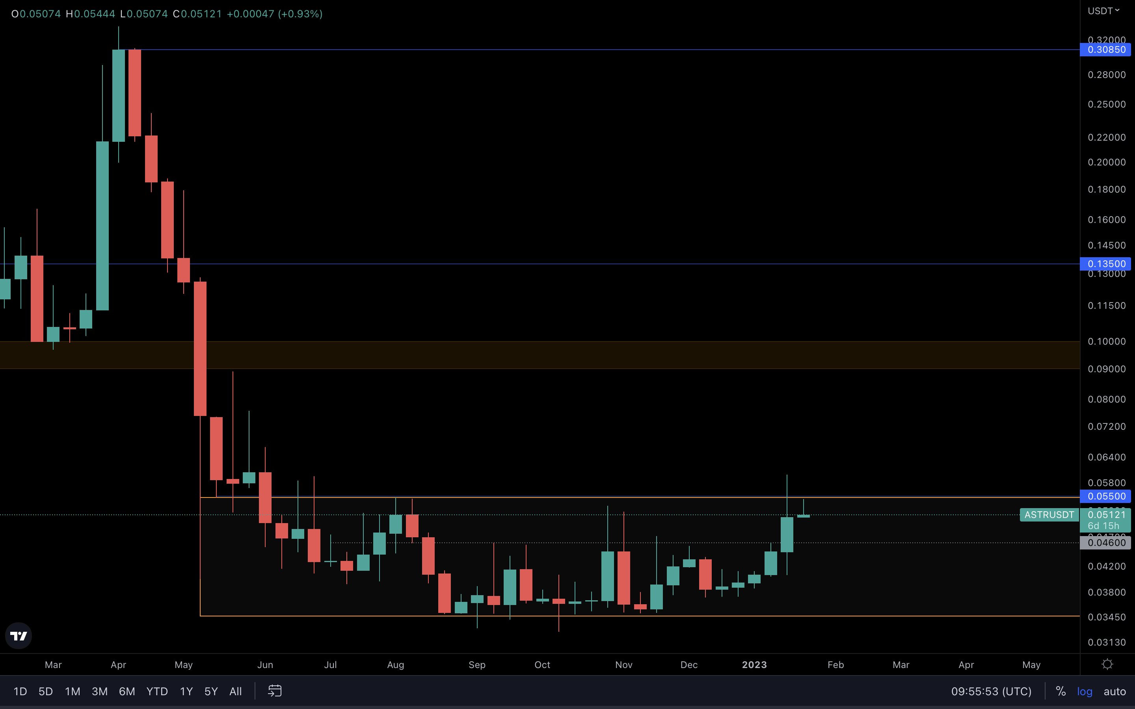Viewport: 1135px width, 709px height.
Task: Select the 1D time range
Action: pos(20,691)
